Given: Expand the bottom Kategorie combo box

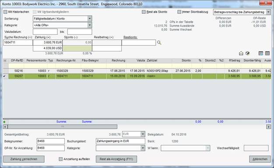Looking at the screenshot, I should pyautogui.click(x=143, y=148).
